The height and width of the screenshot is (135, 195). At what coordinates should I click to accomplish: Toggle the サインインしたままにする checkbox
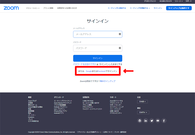tap(97, 64)
